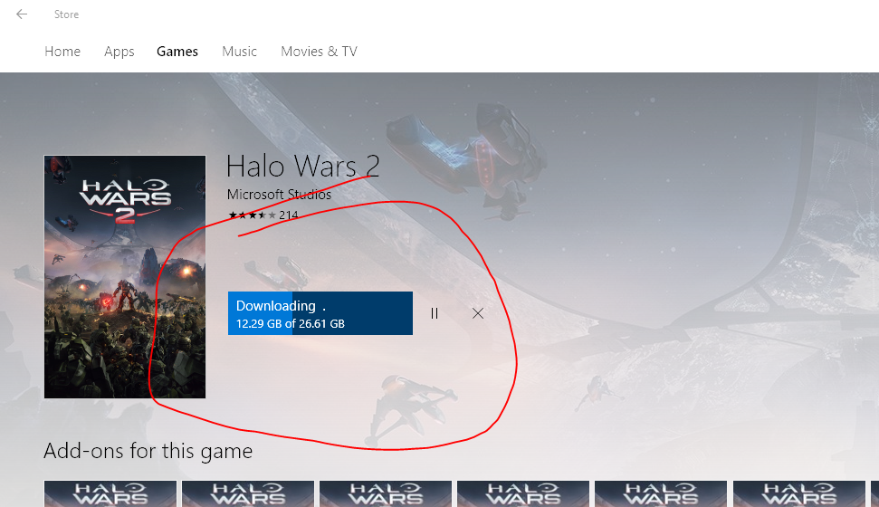View the star rating with 214 reviews
This screenshot has height=507, width=879.
coord(263,215)
